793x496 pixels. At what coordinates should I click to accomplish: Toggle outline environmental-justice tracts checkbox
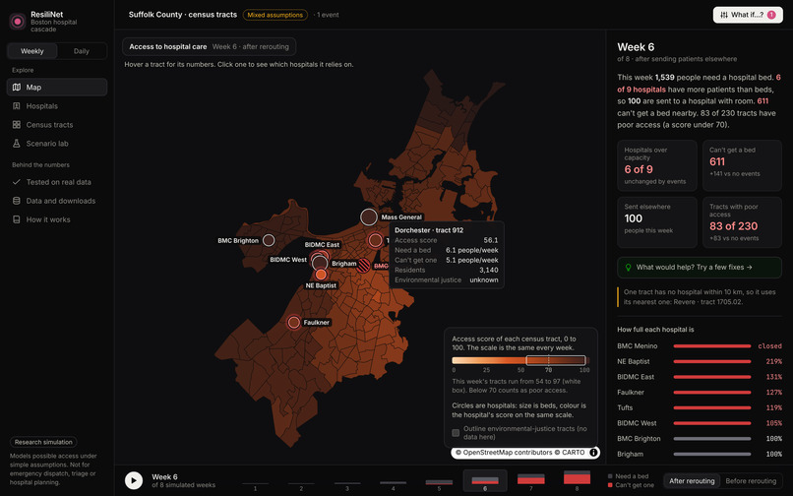(x=456, y=433)
